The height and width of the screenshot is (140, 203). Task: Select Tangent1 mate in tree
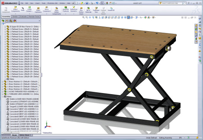click(x=23, y=107)
